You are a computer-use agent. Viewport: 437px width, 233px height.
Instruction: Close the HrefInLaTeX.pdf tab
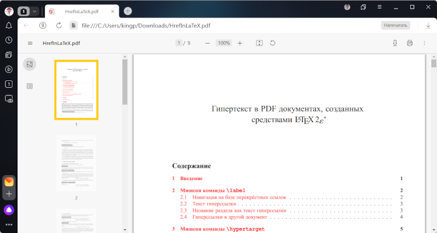(x=112, y=11)
